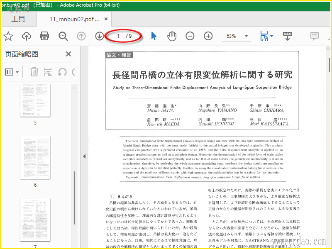Delete selected page with trash icon
The height and width of the screenshot is (249, 332).
click(x=34, y=72)
